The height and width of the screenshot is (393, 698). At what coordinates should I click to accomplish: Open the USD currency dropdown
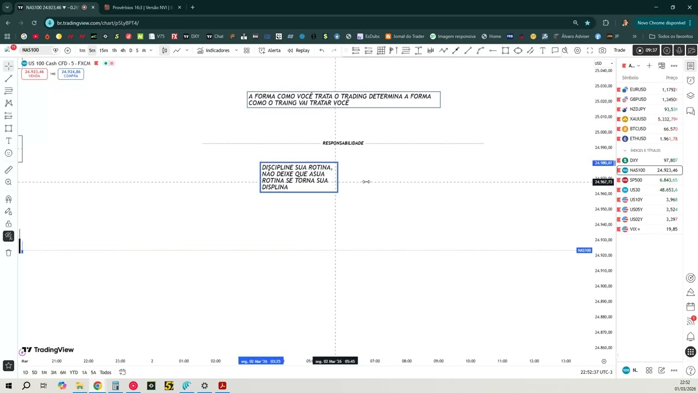603,63
